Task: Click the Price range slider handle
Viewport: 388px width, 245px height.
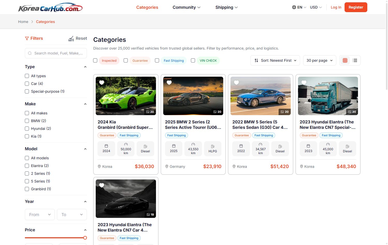Action: tap(85, 238)
